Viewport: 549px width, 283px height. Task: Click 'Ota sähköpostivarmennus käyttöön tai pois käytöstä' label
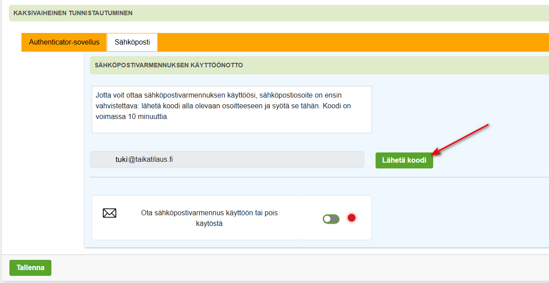[209, 218]
